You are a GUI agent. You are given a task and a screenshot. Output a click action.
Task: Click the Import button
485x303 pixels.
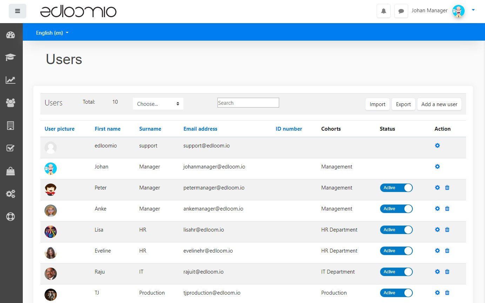(x=377, y=104)
